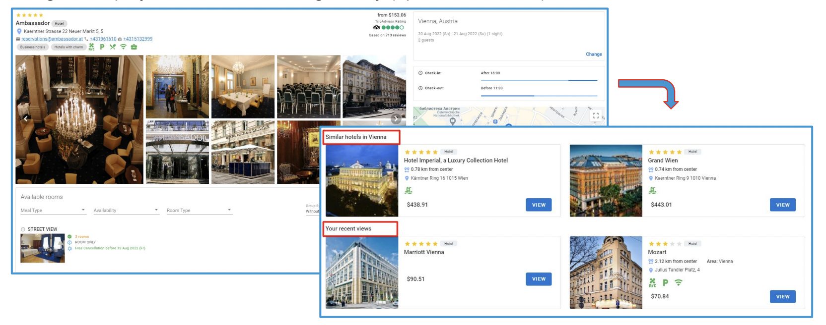Viewport: 826px width, 325px height.
Task: Open the map in fullscreen mode
Action: (x=596, y=115)
